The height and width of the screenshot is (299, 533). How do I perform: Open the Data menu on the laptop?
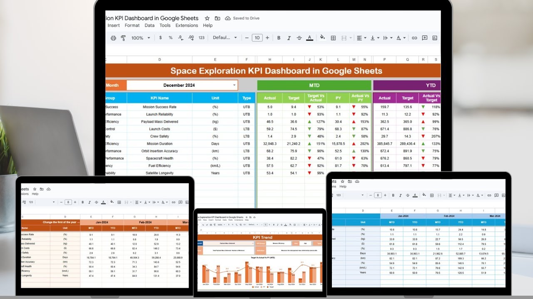tap(149, 25)
